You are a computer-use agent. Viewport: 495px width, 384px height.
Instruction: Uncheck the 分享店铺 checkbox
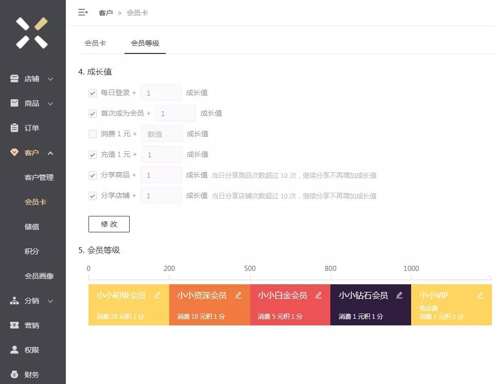pos(93,196)
